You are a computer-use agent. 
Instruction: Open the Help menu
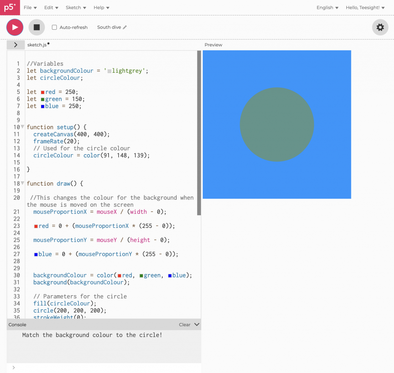pyautogui.click(x=101, y=8)
